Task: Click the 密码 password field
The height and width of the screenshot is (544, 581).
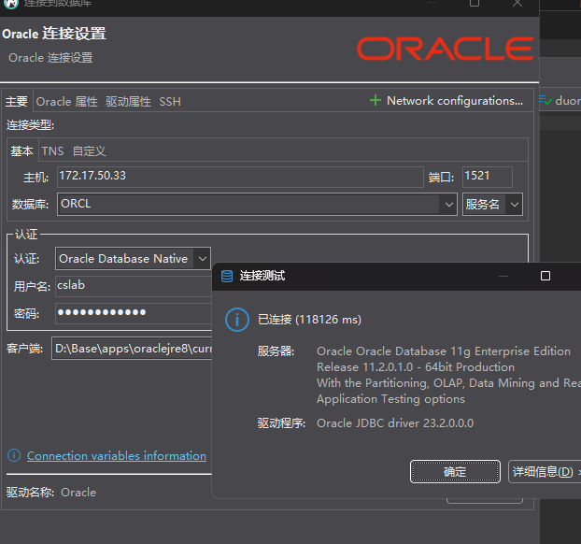Action: click(x=134, y=313)
